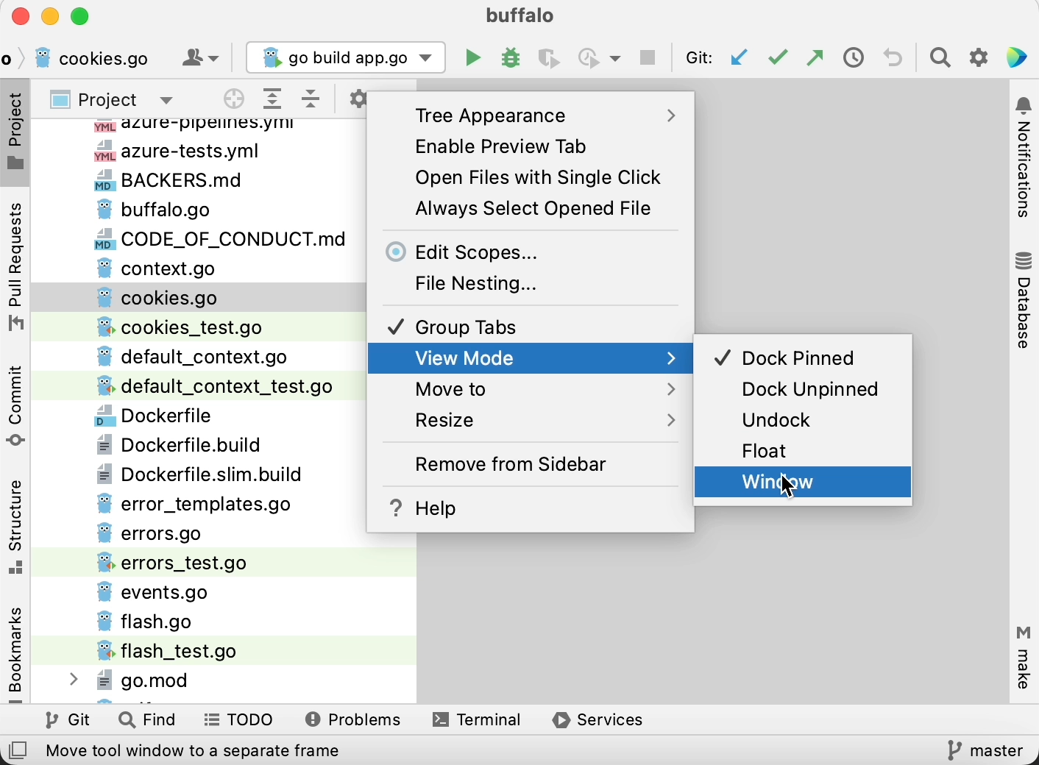The height and width of the screenshot is (765, 1039).
Task: Start debugging with the bug icon
Action: point(512,58)
